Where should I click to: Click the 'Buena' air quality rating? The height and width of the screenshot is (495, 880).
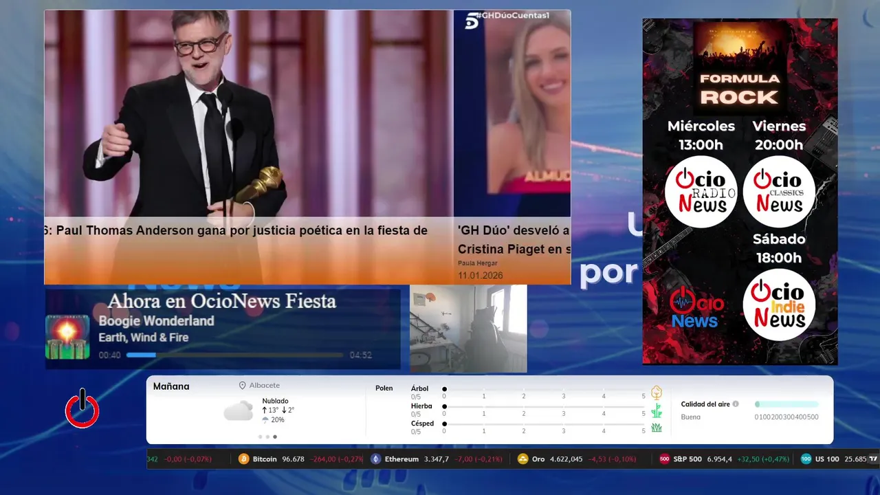point(691,417)
